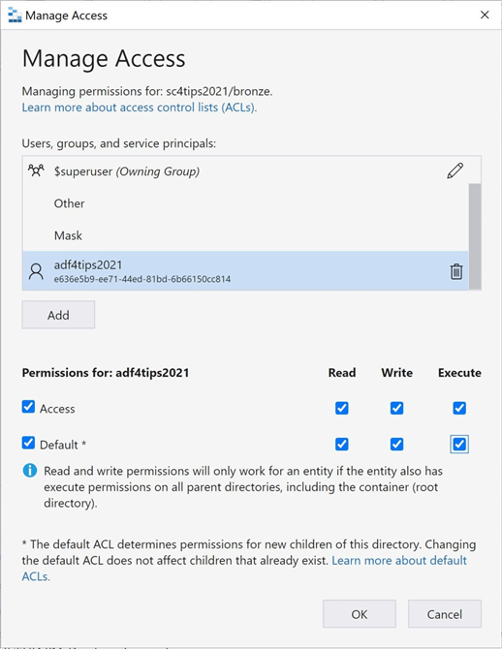Image resolution: width=502 pixels, height=649 pixels.
Task: Uncheck Write permission for Access
Action: pos(396,408)
